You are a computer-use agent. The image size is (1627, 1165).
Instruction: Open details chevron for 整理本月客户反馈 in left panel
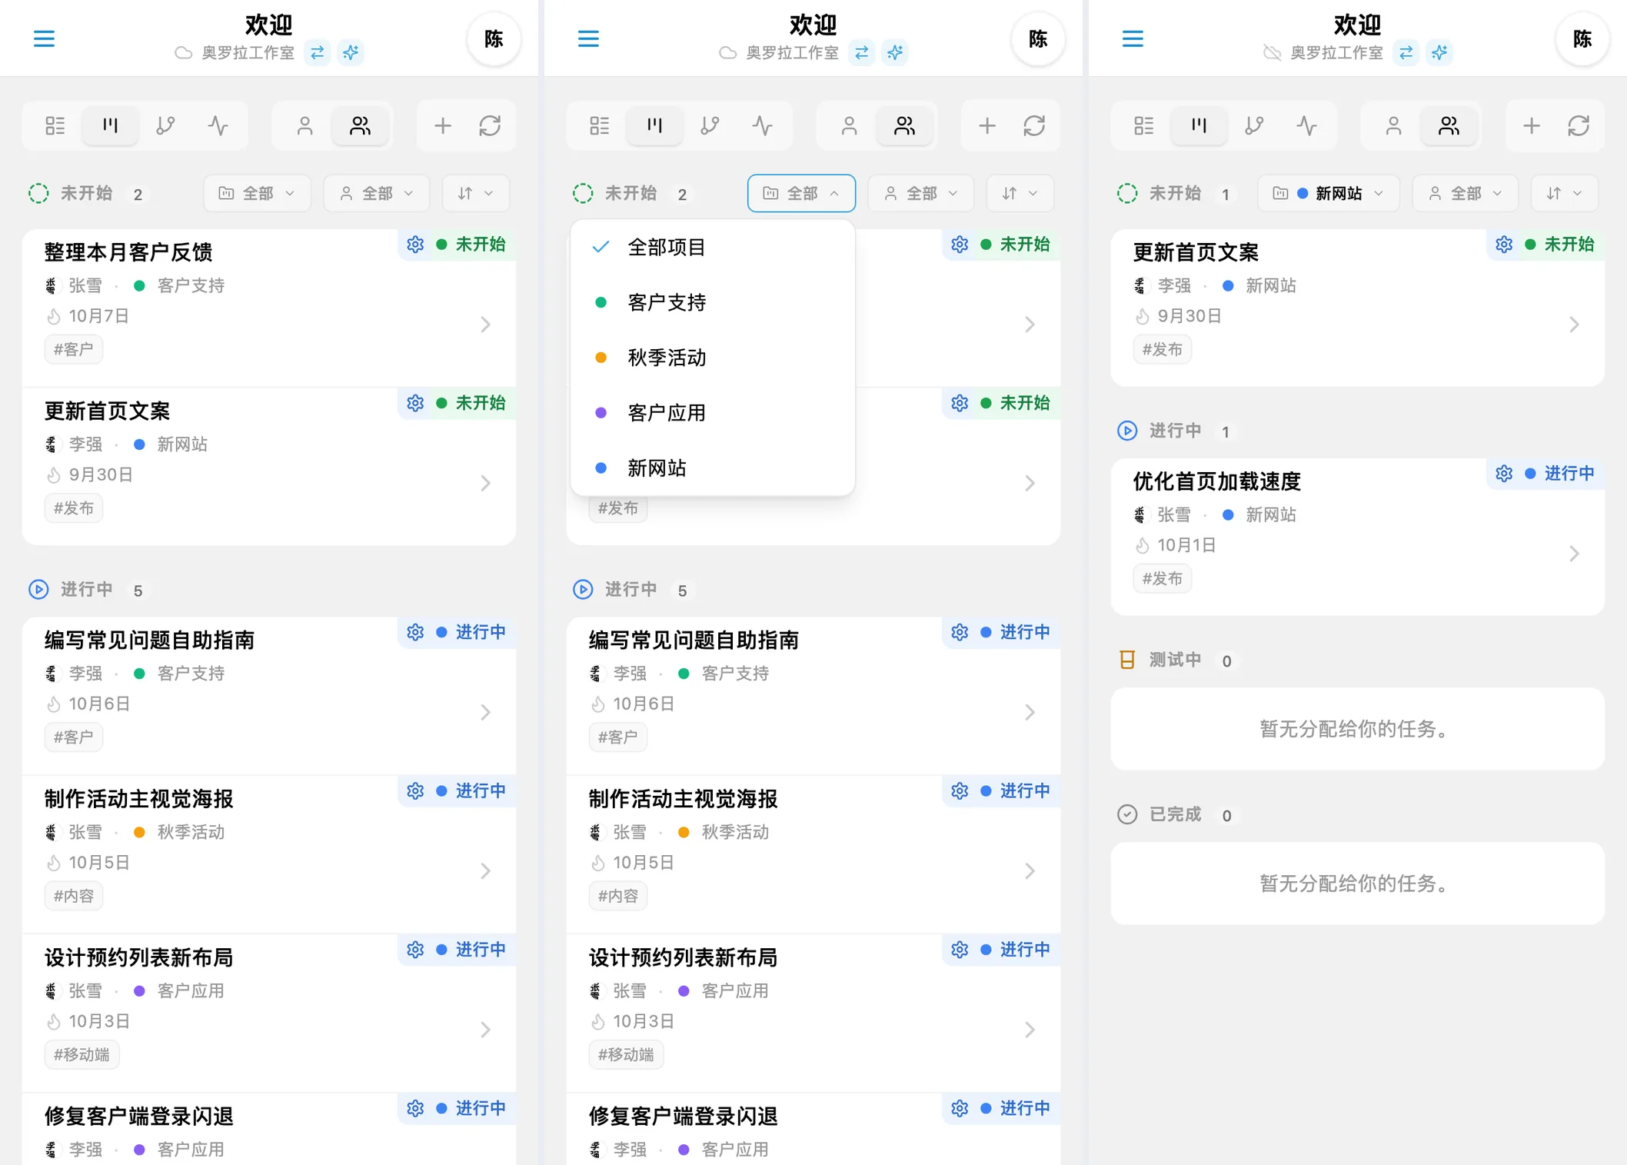(x=485, y=325)
